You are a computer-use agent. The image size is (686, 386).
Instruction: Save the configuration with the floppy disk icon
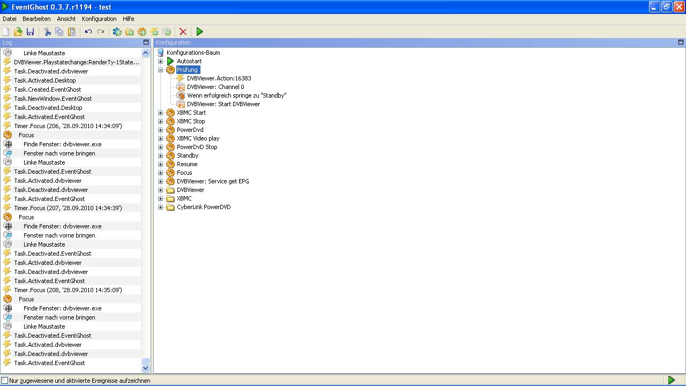[31, 32]
